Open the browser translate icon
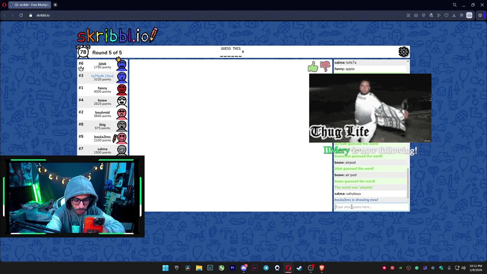The width and height of the screenshot is (487, 274). click(x=431, y=15)
